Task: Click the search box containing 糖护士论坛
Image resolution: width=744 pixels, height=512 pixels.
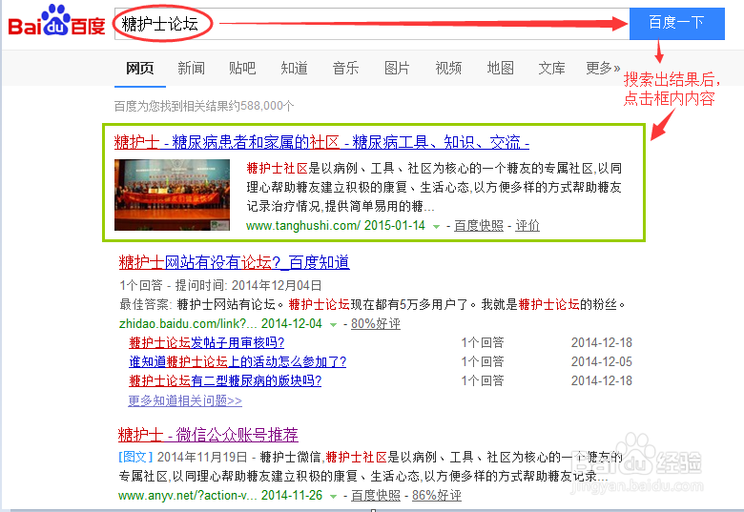Action: [x=372, y=24]
